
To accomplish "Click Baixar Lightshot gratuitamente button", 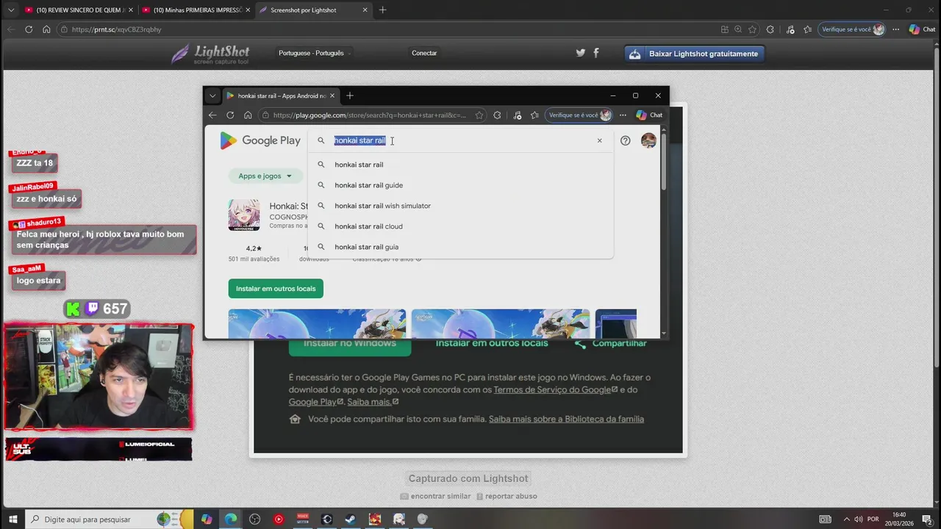I will click(x=695, y=54).
